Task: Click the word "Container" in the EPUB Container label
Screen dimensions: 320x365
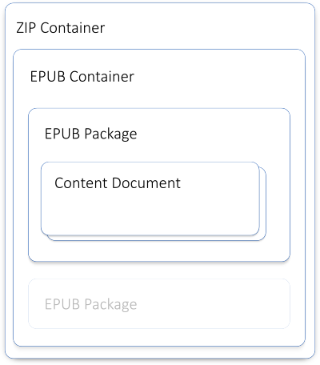Action: coord(102,76)
